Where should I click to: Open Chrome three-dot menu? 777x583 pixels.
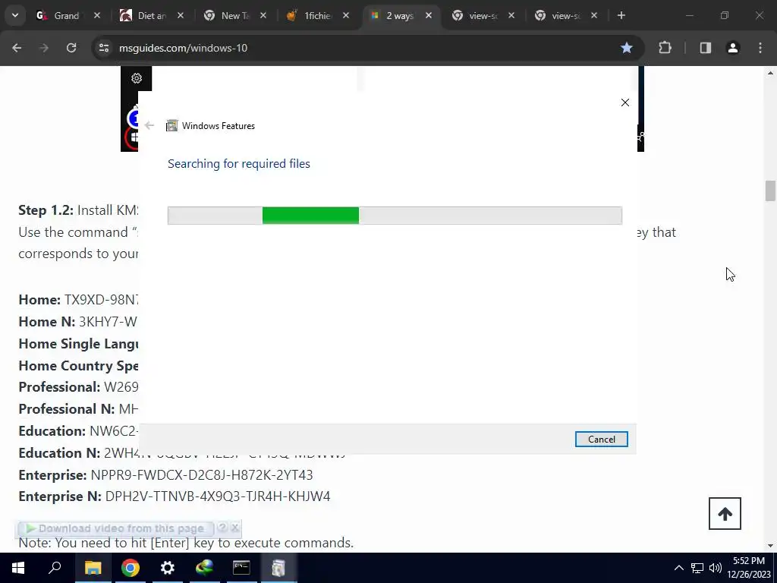(760, 48)
